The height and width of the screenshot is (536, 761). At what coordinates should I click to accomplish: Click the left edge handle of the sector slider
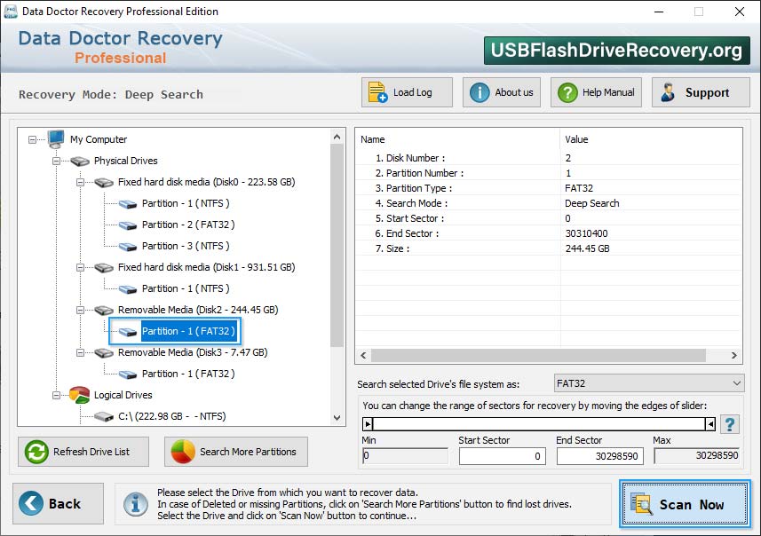tap(368, 424)
